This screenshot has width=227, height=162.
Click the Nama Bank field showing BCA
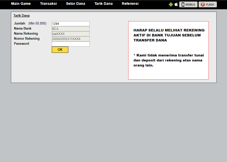click(71, 29)
